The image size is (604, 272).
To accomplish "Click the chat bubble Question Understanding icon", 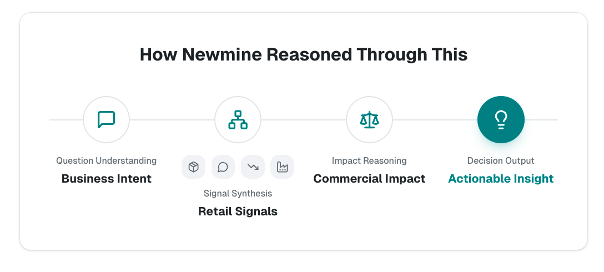I will coord(106,119).
